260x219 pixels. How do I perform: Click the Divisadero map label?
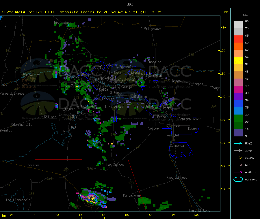click(x=63, y=23)
